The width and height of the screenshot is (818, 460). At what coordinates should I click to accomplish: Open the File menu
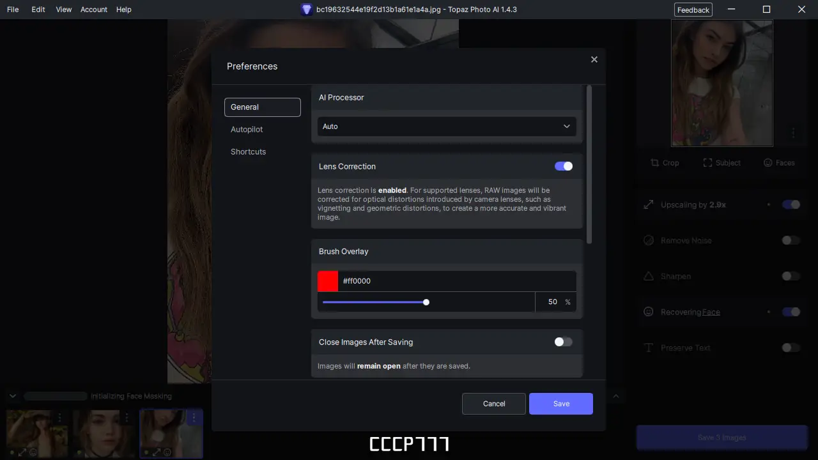tap(13, 10)
